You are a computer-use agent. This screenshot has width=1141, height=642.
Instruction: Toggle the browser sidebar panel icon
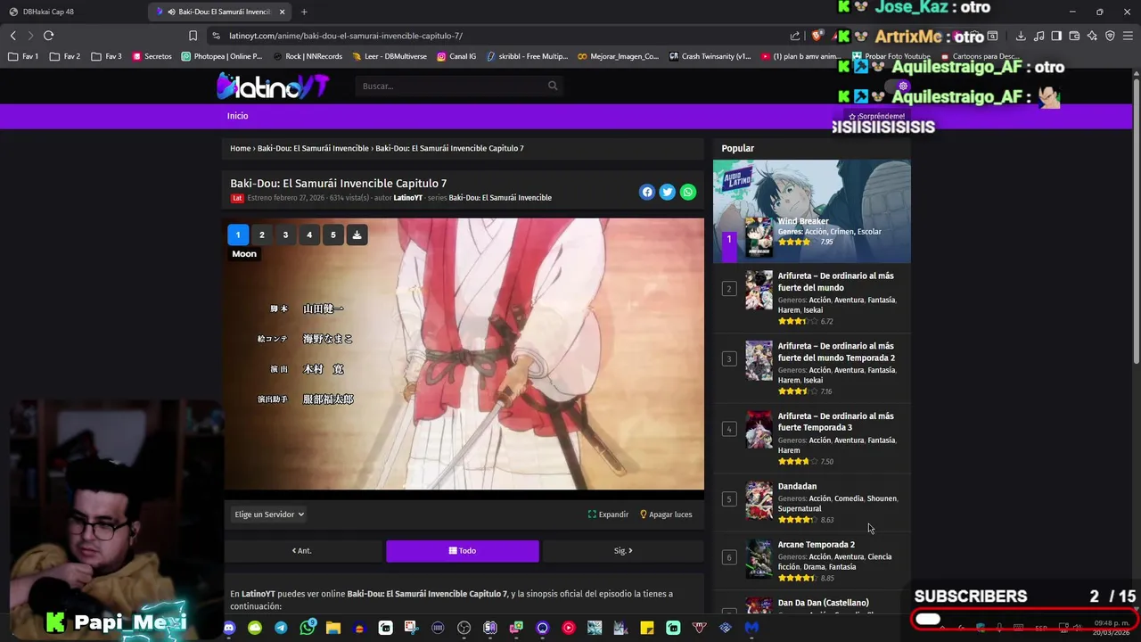pyautogui.click(x=1056, y=36)
